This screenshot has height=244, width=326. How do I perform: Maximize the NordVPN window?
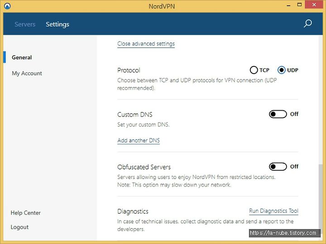point(299,5)
